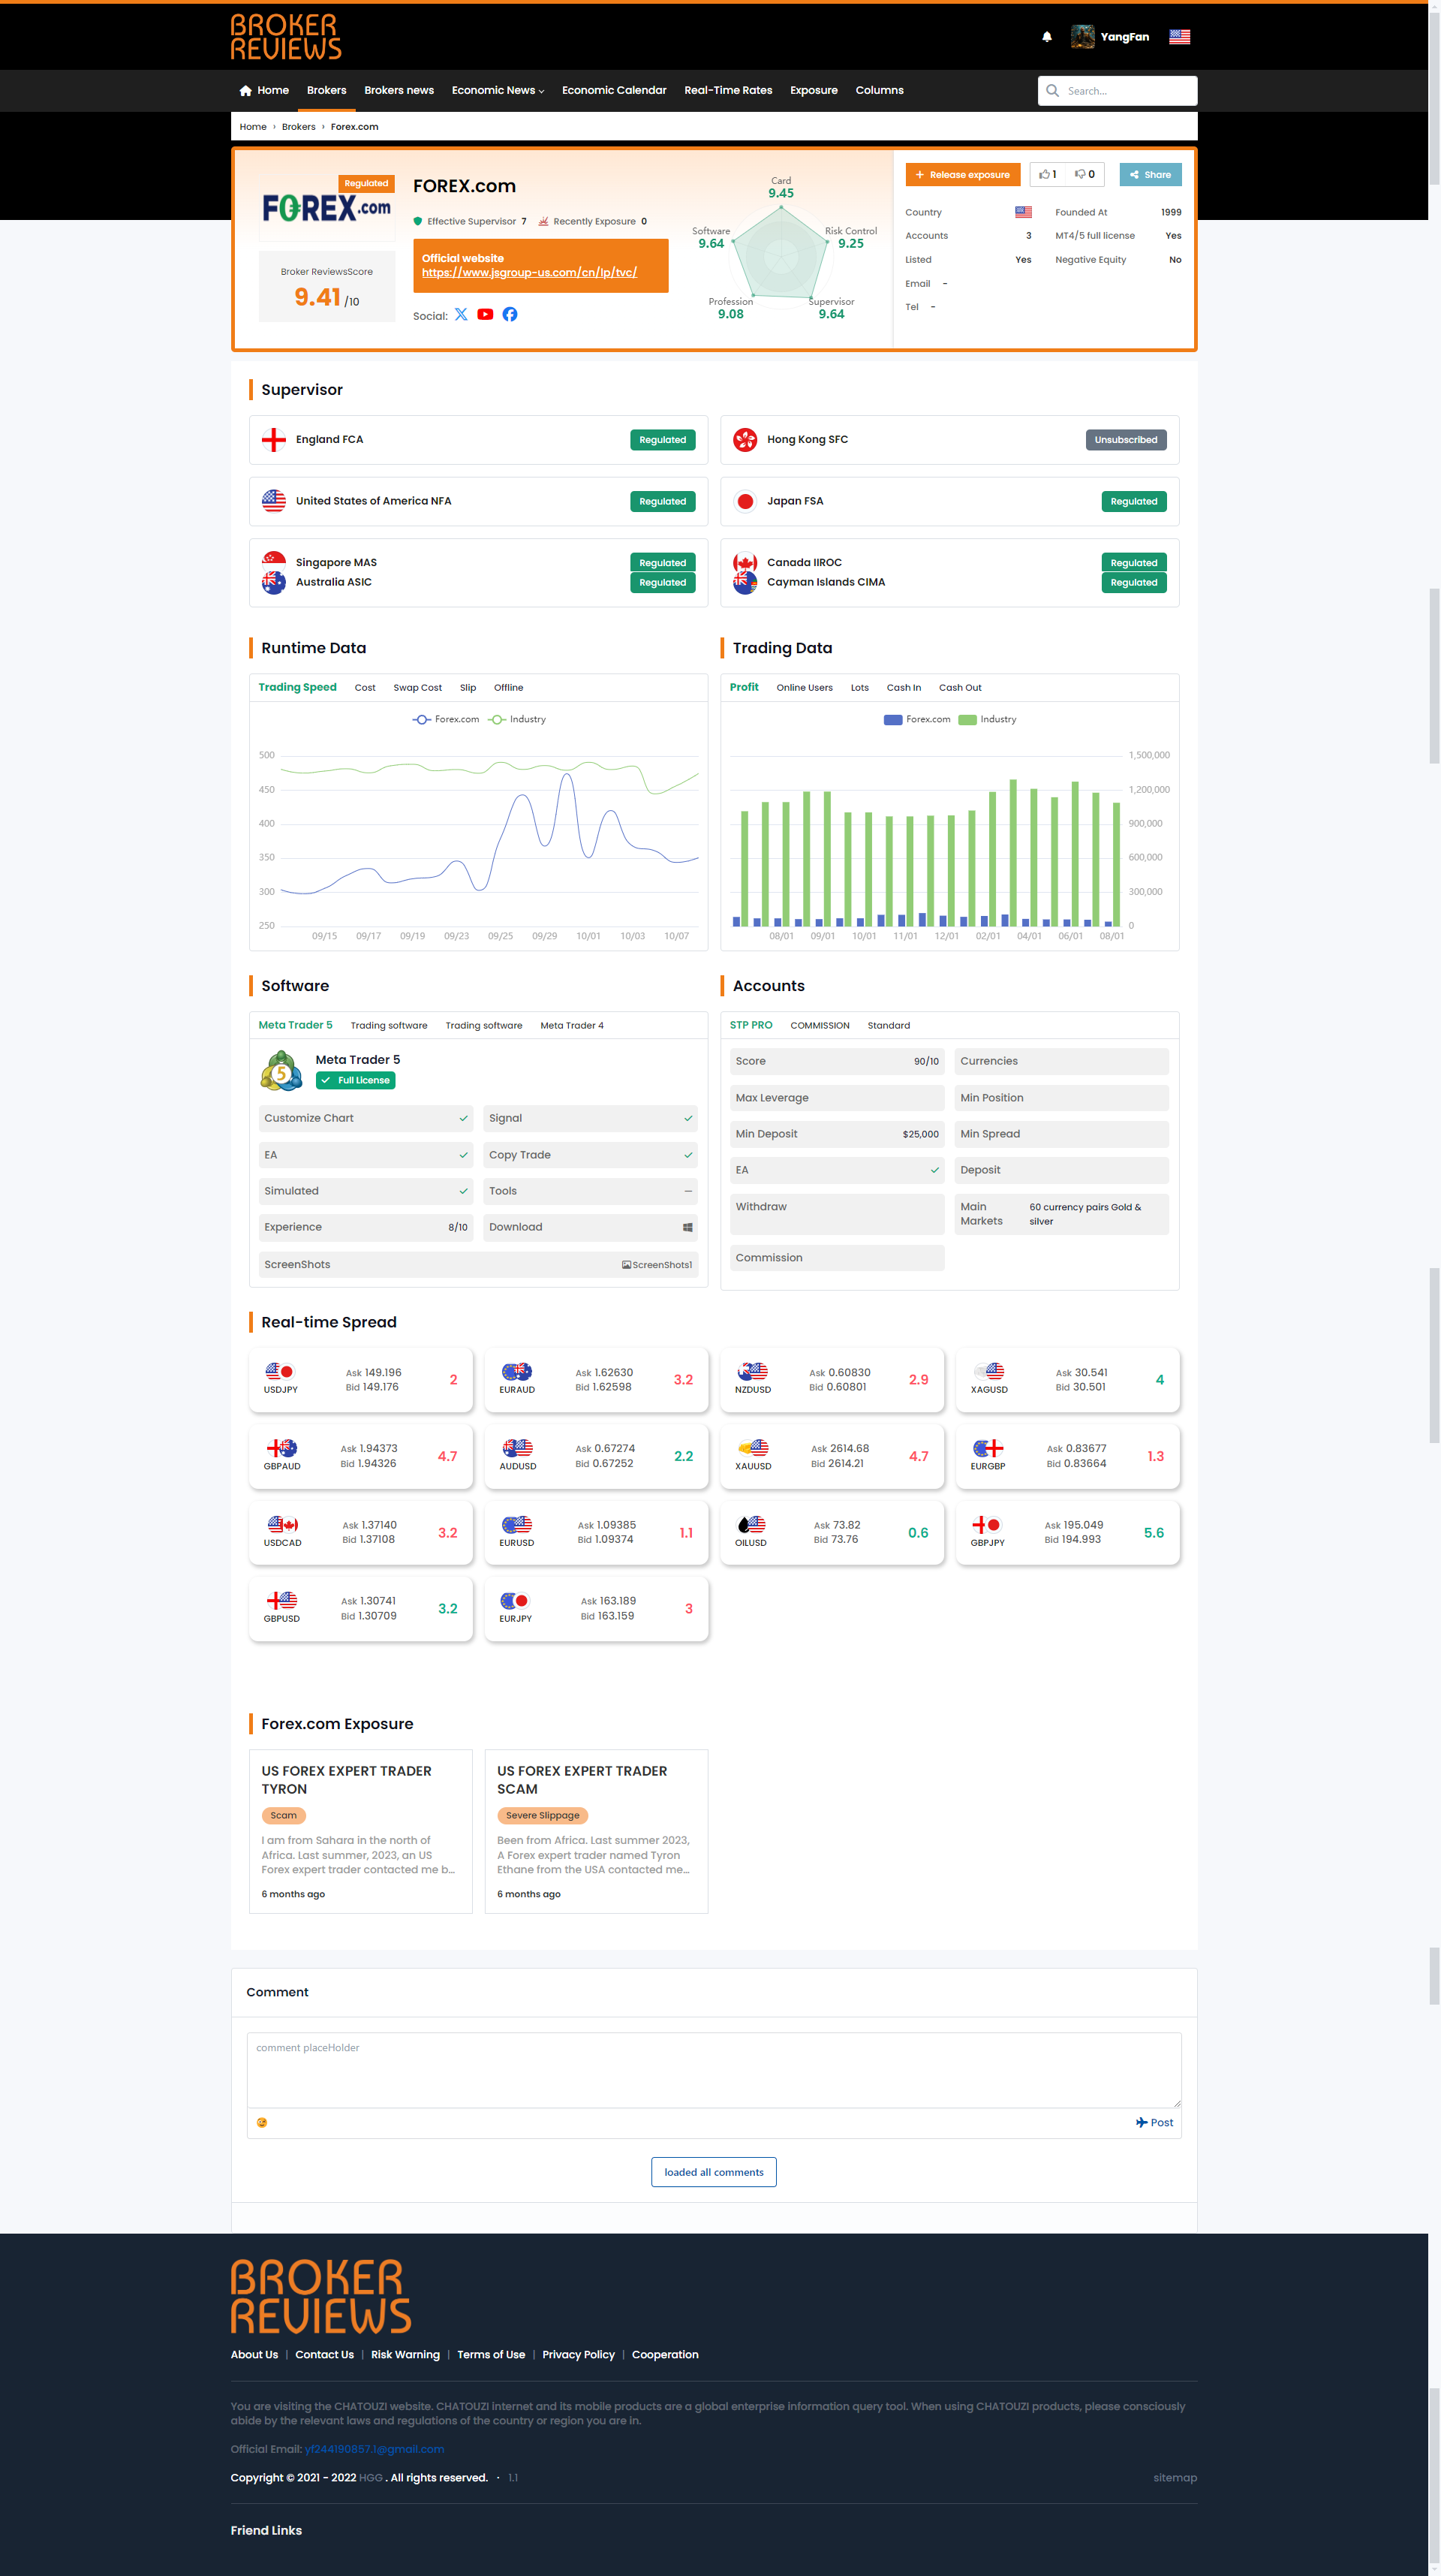
Task: Click the Windows download icon for Meta Trader 5
Action: [x=687, y=1227]
